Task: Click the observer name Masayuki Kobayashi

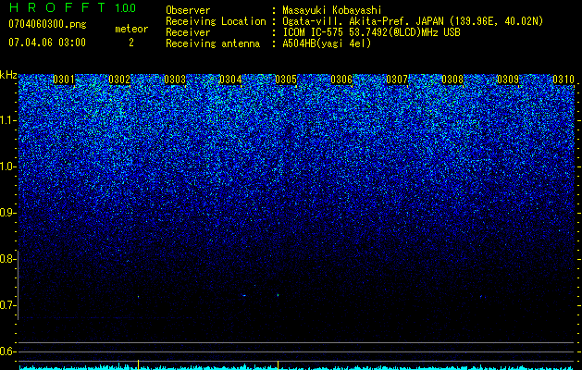Action: click(332, 10)
